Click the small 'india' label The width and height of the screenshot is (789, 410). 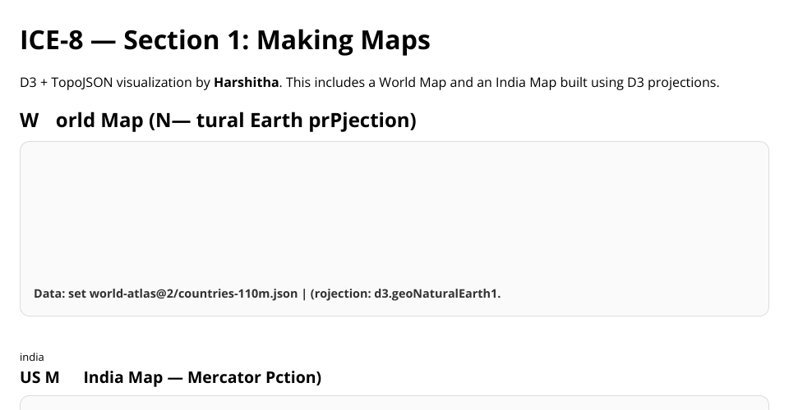31,357
